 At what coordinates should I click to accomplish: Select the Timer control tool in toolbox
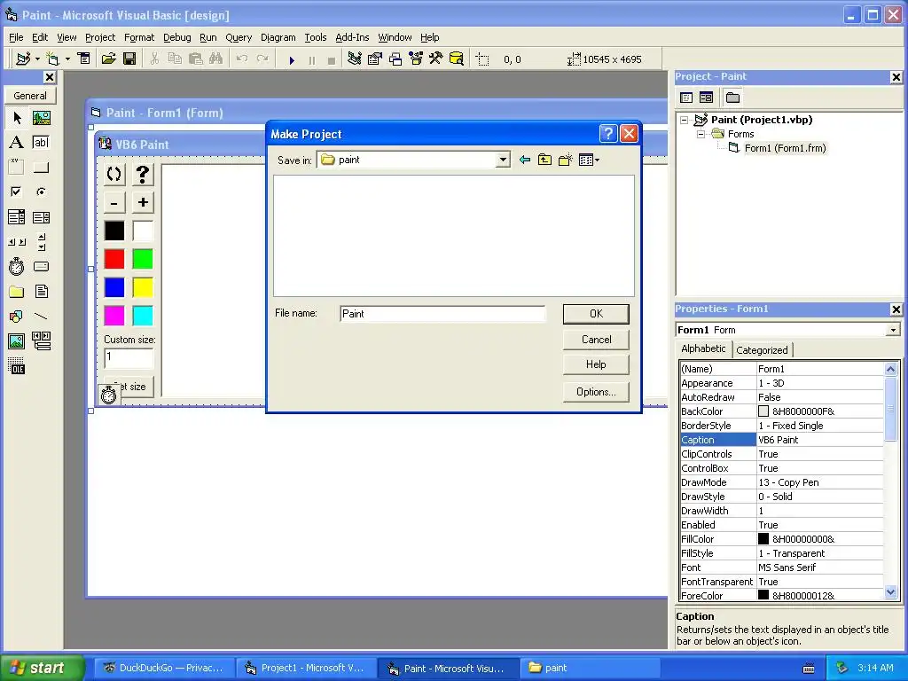(17, 266)
